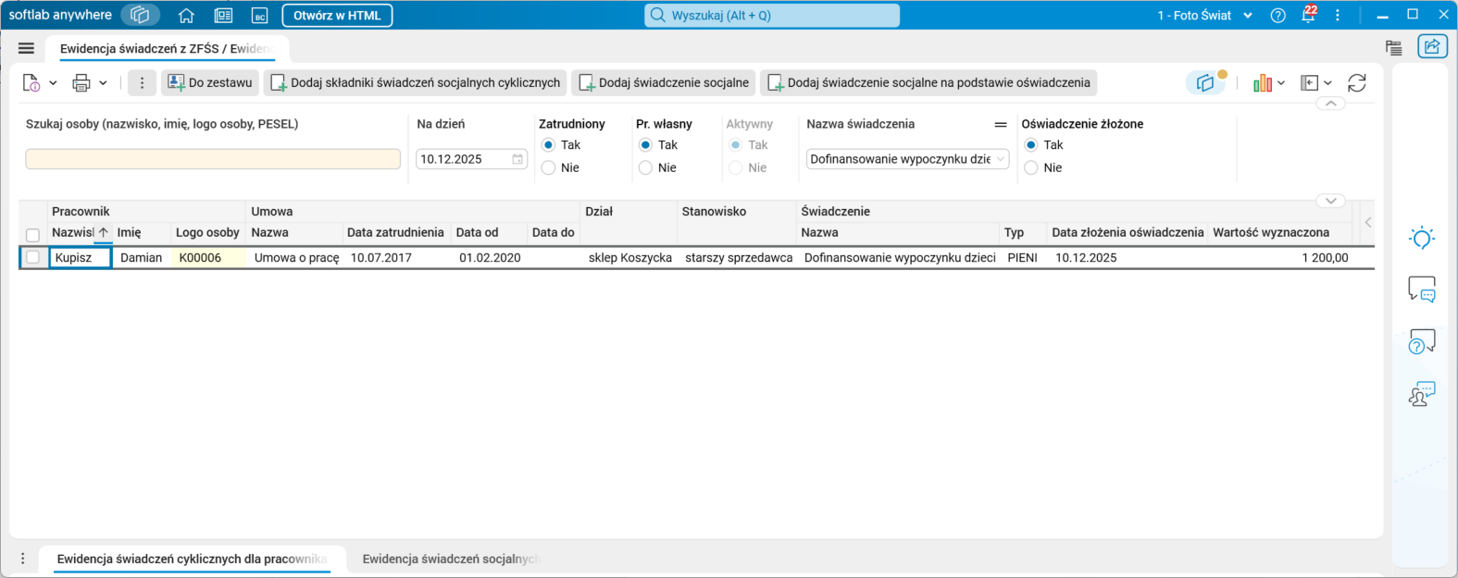
Task: Expand the printer dropdown arrow
Action: 103,83
